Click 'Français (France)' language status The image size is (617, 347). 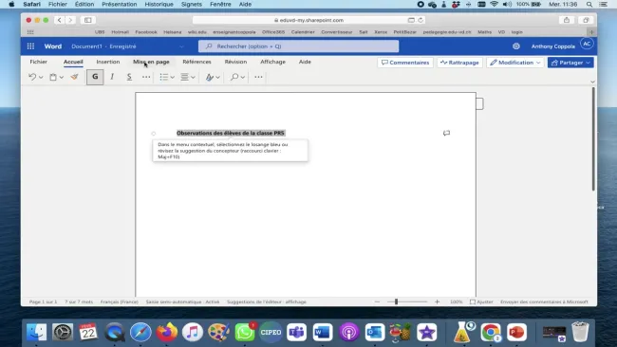coord(120,301)
